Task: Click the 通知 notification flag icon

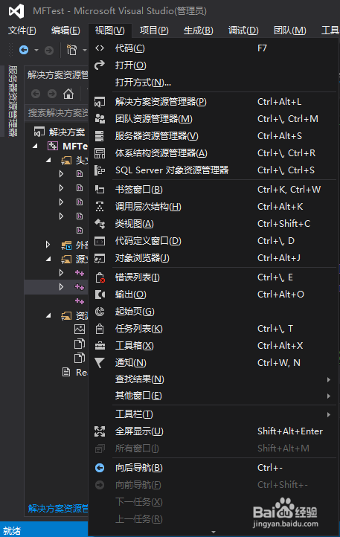Action: pyautogui.click(x=100, y=363)
